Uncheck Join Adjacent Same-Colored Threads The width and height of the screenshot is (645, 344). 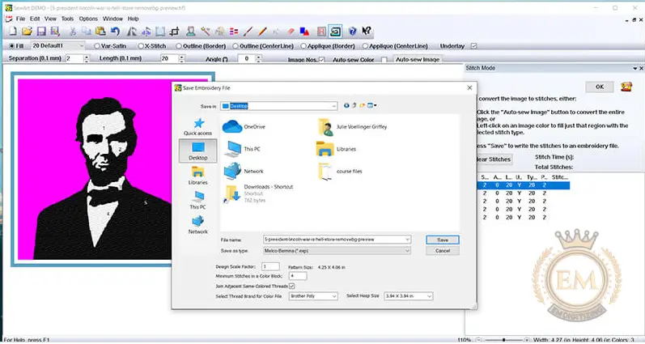coord(291,286)
